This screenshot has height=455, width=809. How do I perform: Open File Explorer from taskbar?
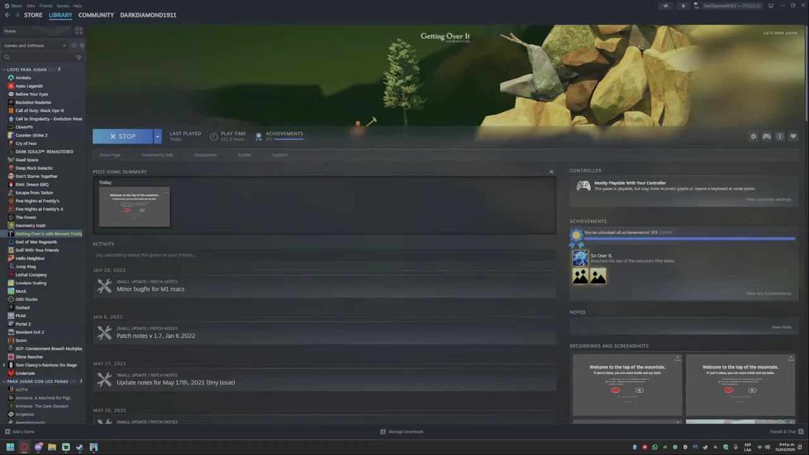tap(52, 447)
